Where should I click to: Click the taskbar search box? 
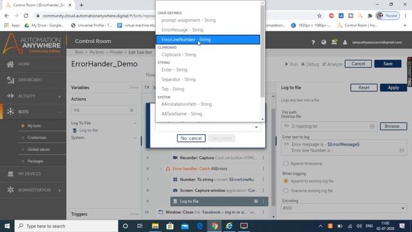(66, 226)
